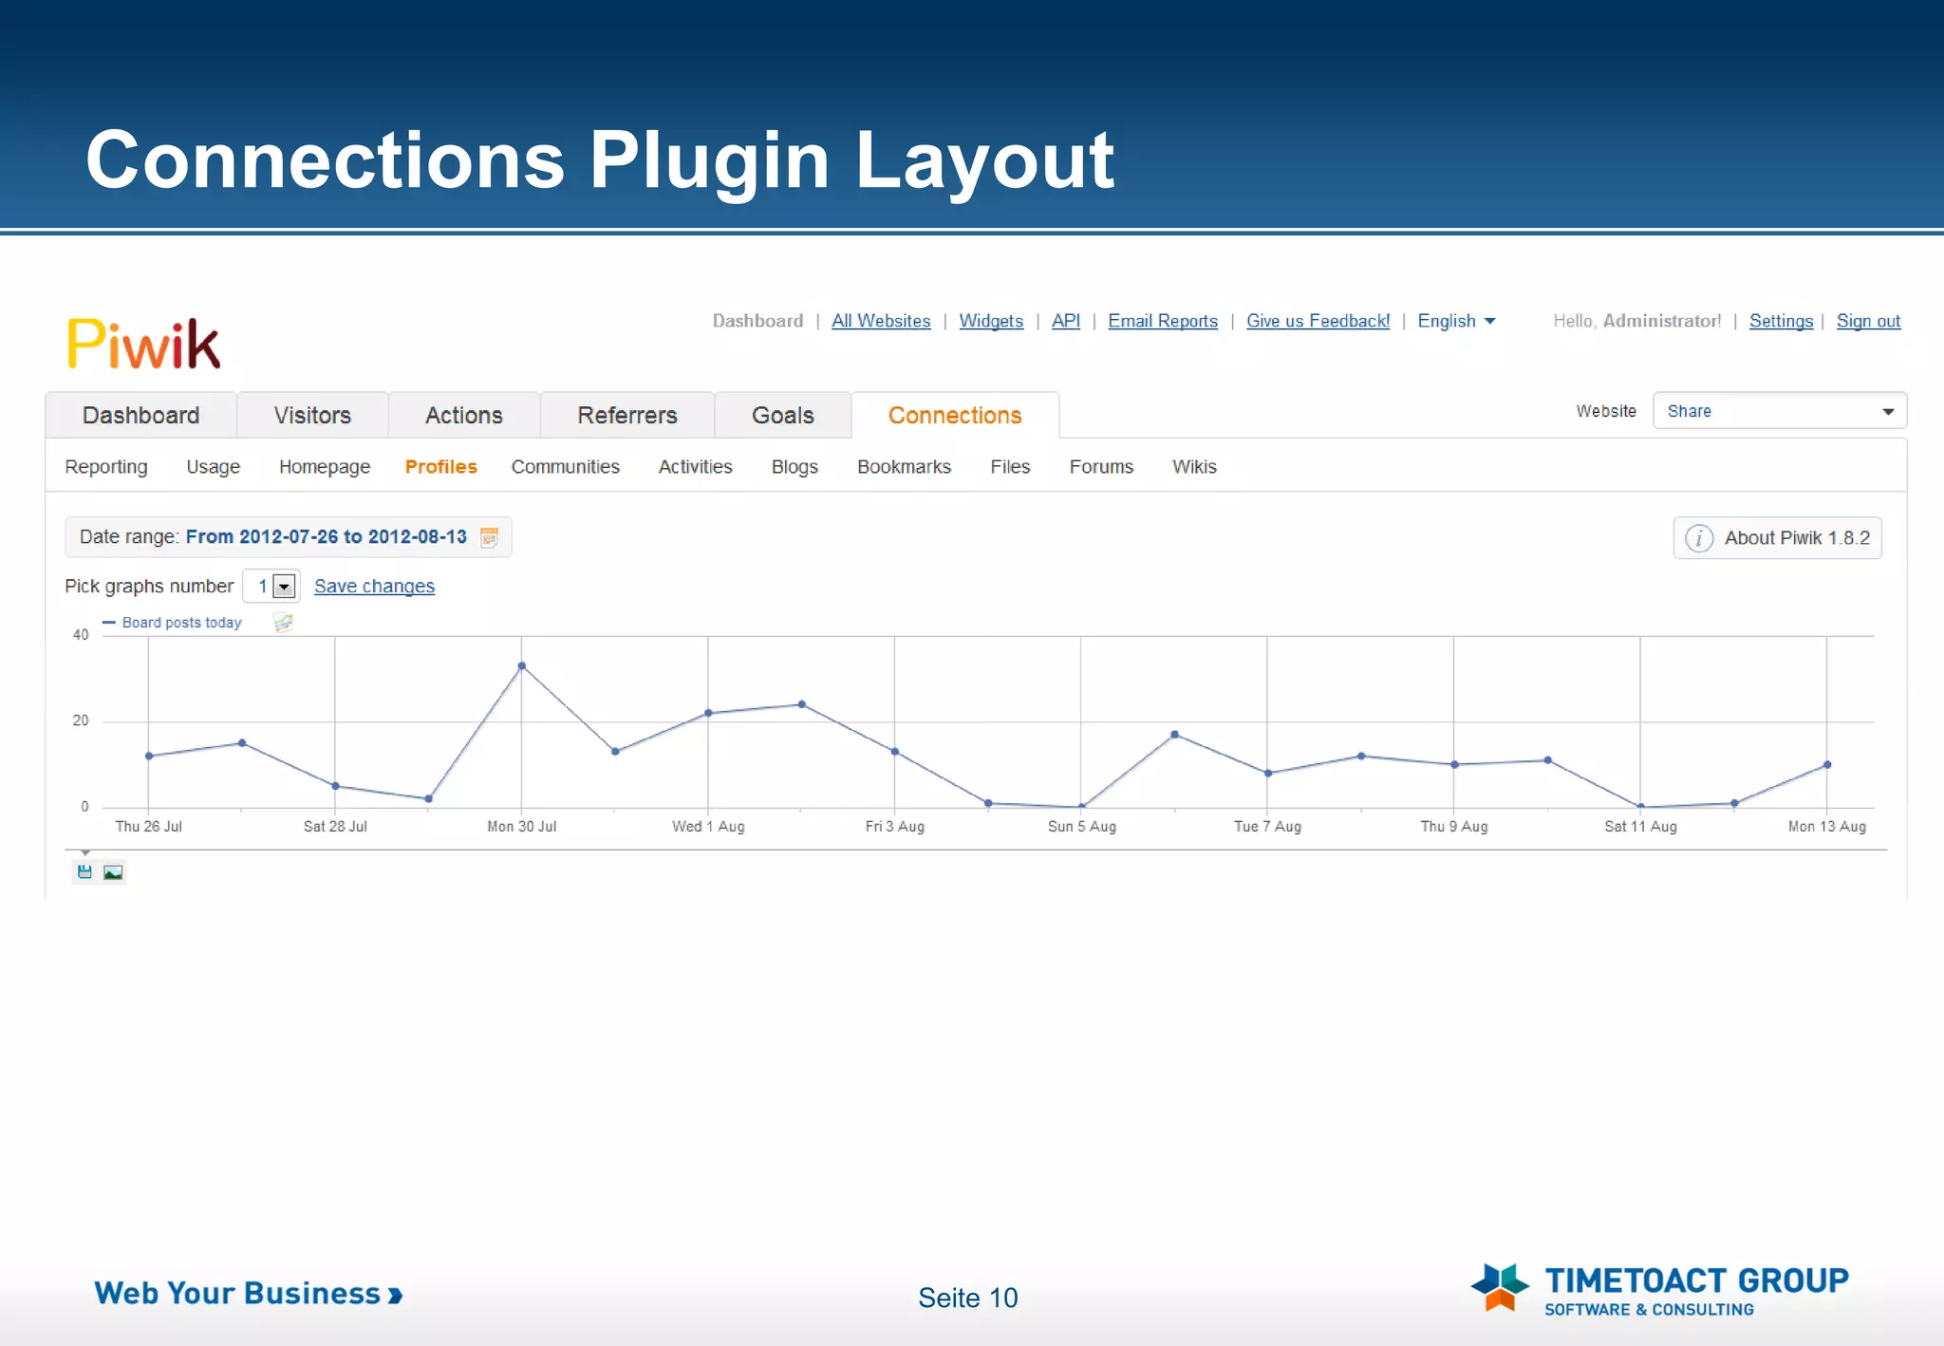The width and height of the screenshot is (1944, 1346).
Task: Open the Settings link
Action: [x=1781, y=321]
